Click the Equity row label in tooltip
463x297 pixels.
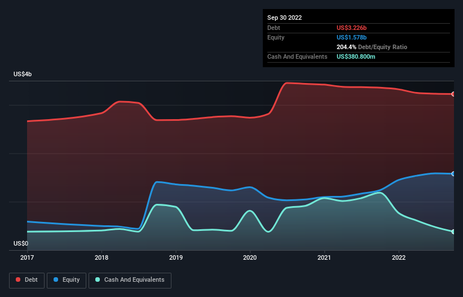276,37
